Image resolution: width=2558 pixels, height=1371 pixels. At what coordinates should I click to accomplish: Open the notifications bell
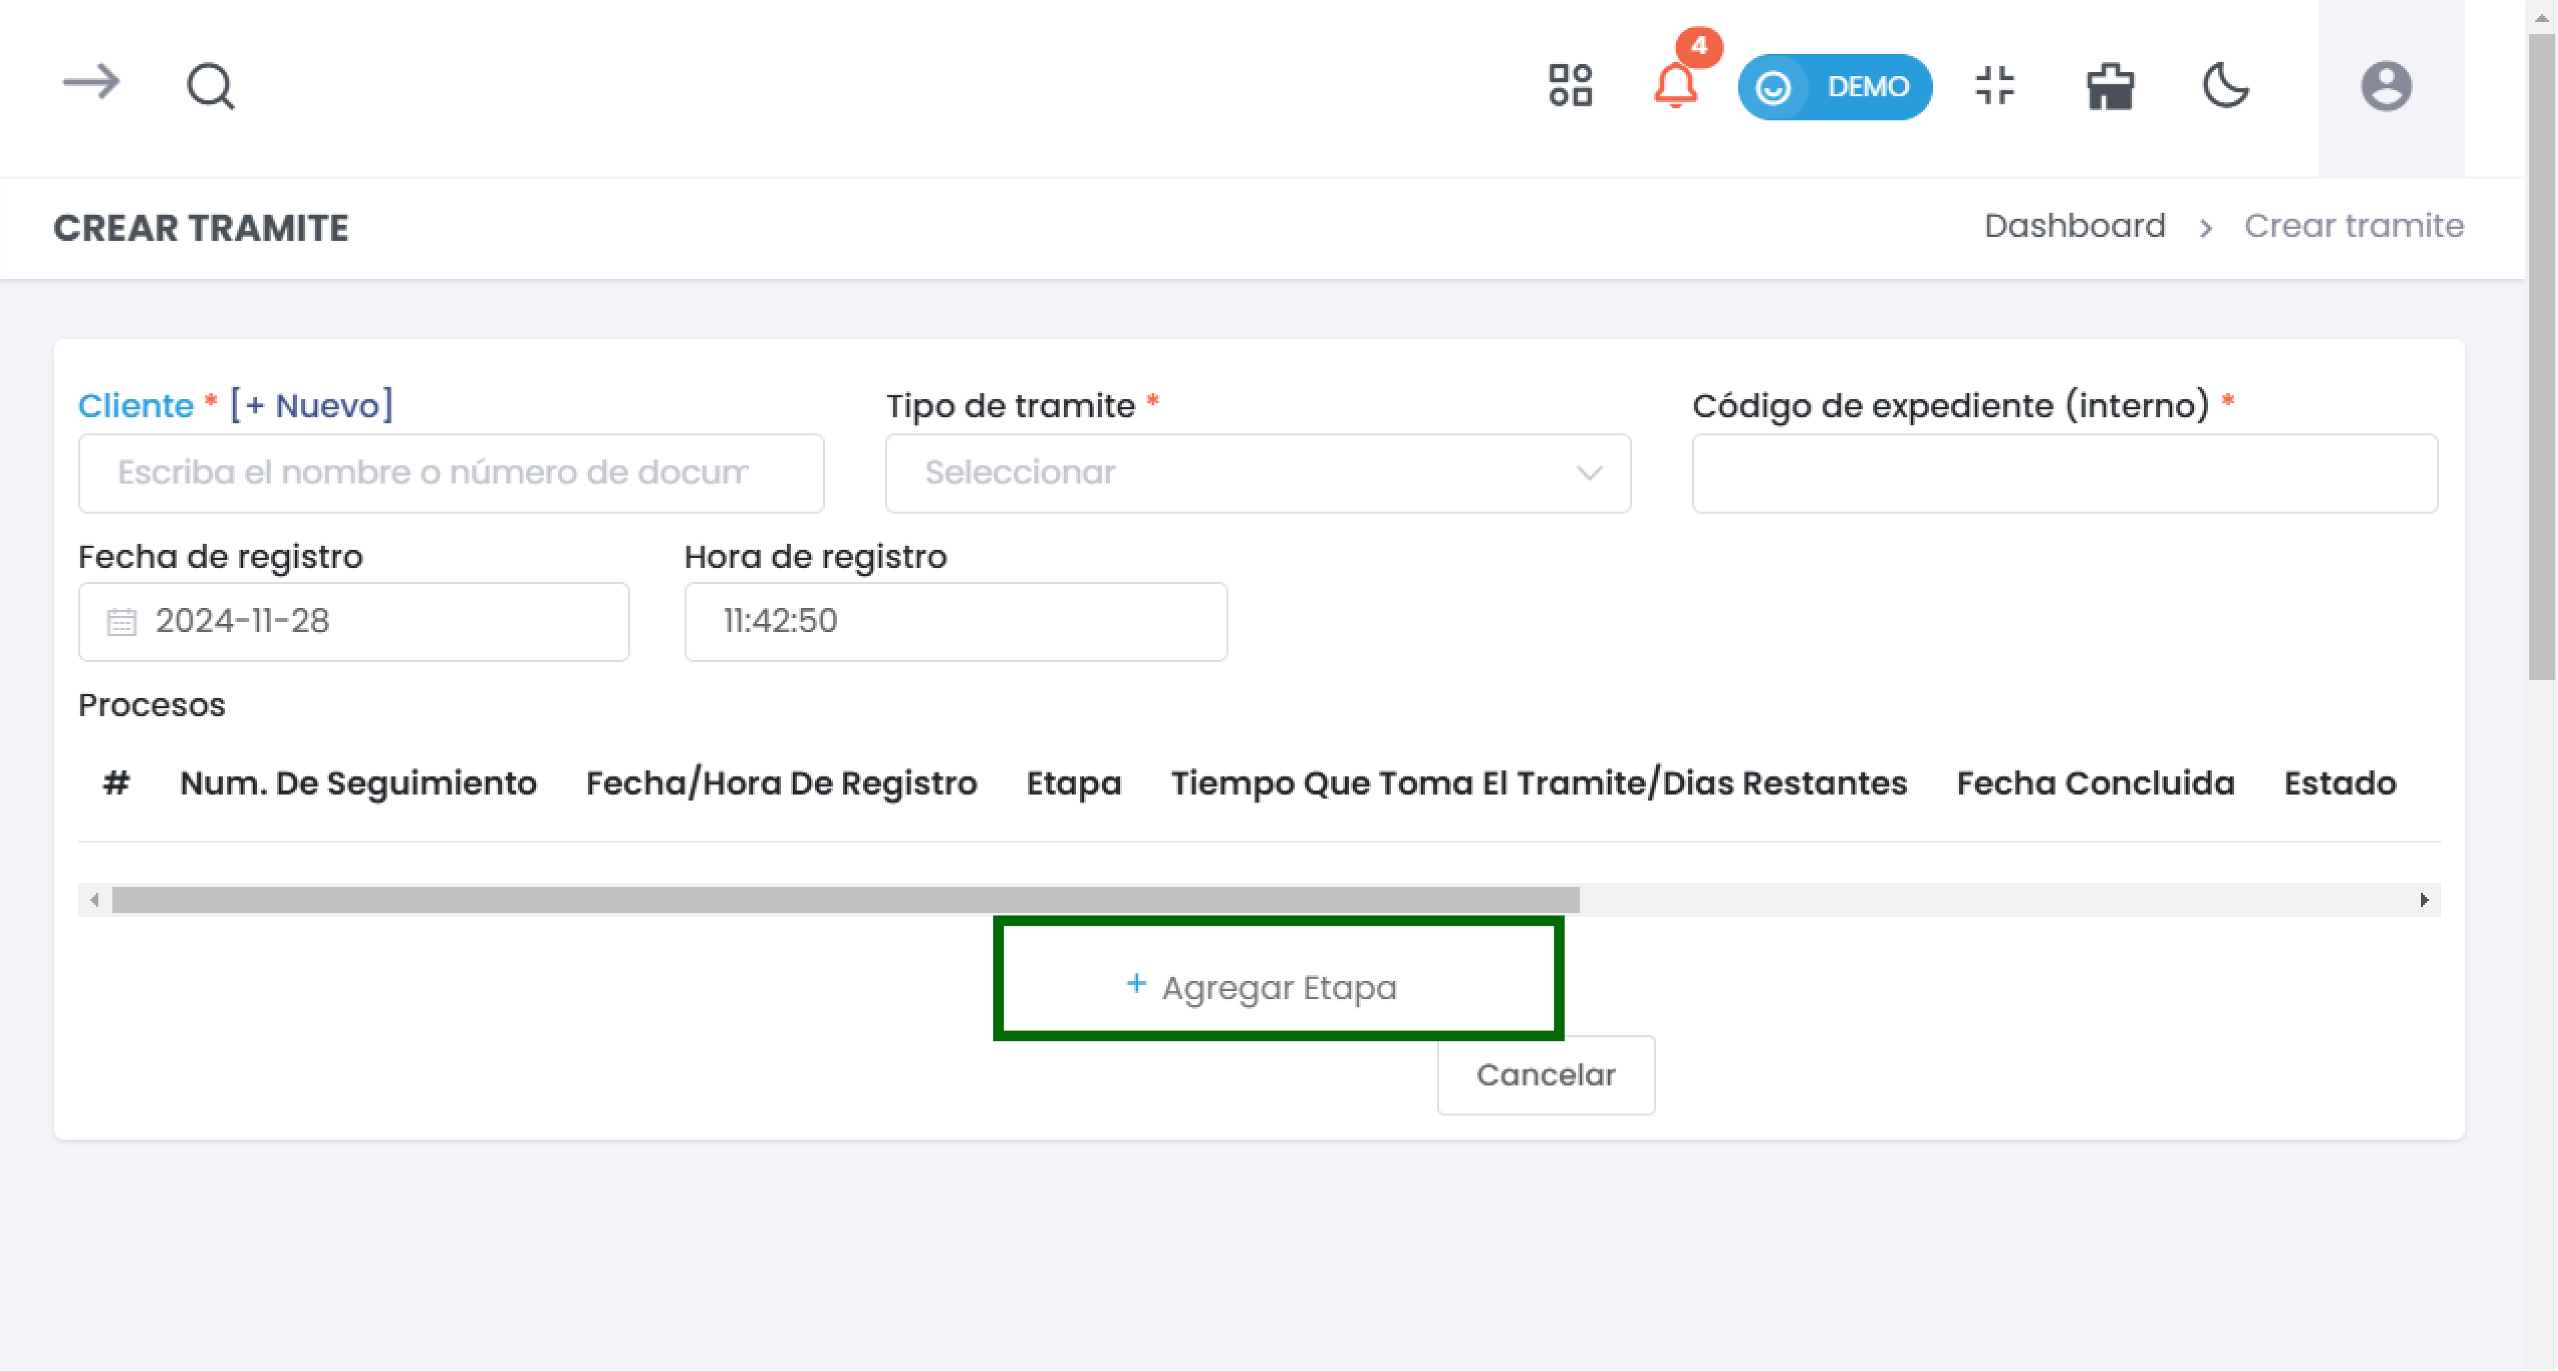pos(1675,86)
